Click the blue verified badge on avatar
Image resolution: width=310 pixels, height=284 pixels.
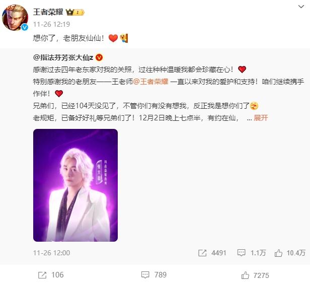[x=25, y=27]
